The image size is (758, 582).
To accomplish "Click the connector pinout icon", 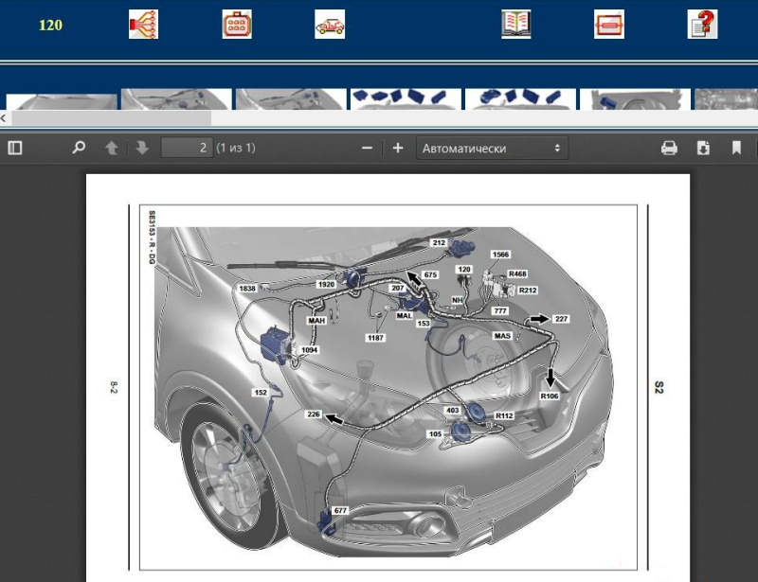I will (x=236, y=25).
